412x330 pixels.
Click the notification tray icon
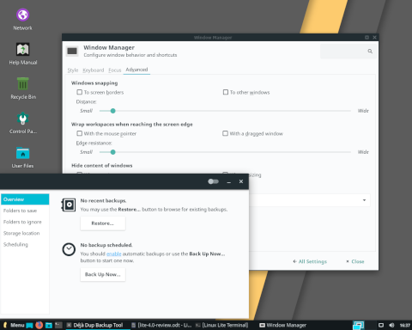(381, 325)
